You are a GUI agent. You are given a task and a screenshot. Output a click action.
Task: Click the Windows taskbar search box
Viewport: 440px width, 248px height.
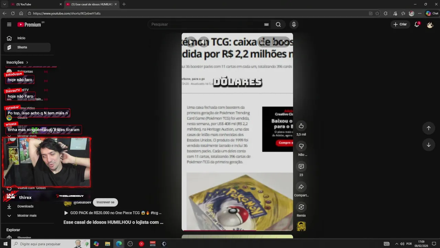point(51,244)
